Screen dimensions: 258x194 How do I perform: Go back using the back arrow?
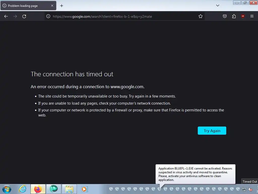pyautogui.click(x=6, y=16)
